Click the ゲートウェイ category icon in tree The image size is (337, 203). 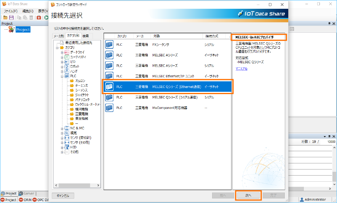(67, 52)
